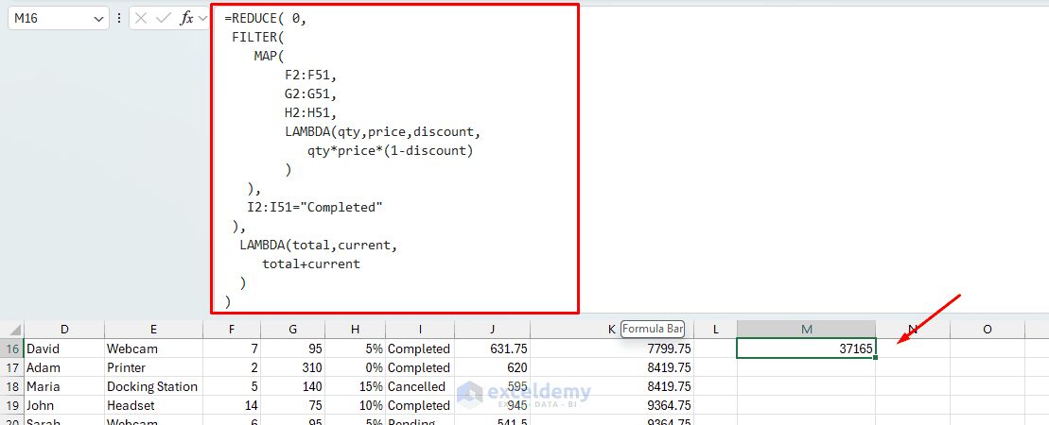Click the Cancelled status cell
Viewport: 1049px width, 425px height.
(420, 386)
